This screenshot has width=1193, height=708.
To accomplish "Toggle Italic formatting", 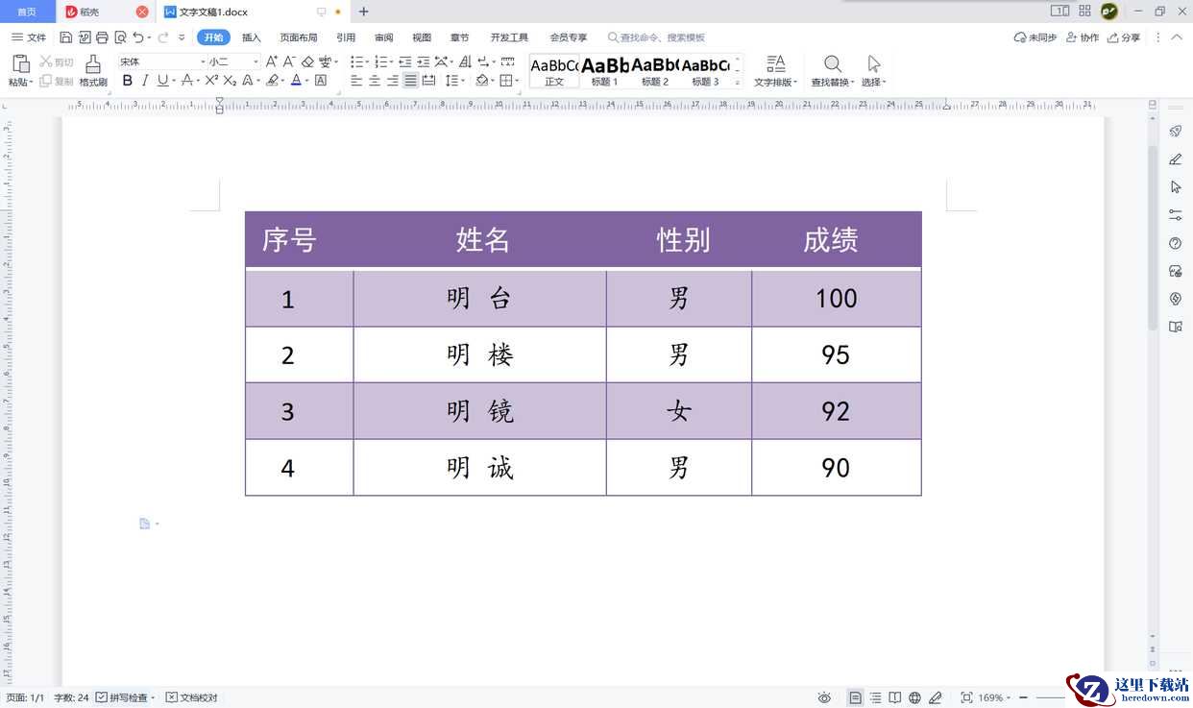I will [x=145, y=81].
